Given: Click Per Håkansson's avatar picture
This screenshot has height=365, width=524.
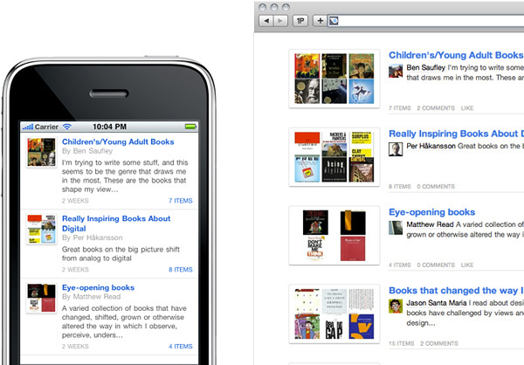Looking at the screenshot, I should click(x=396, y=149).
